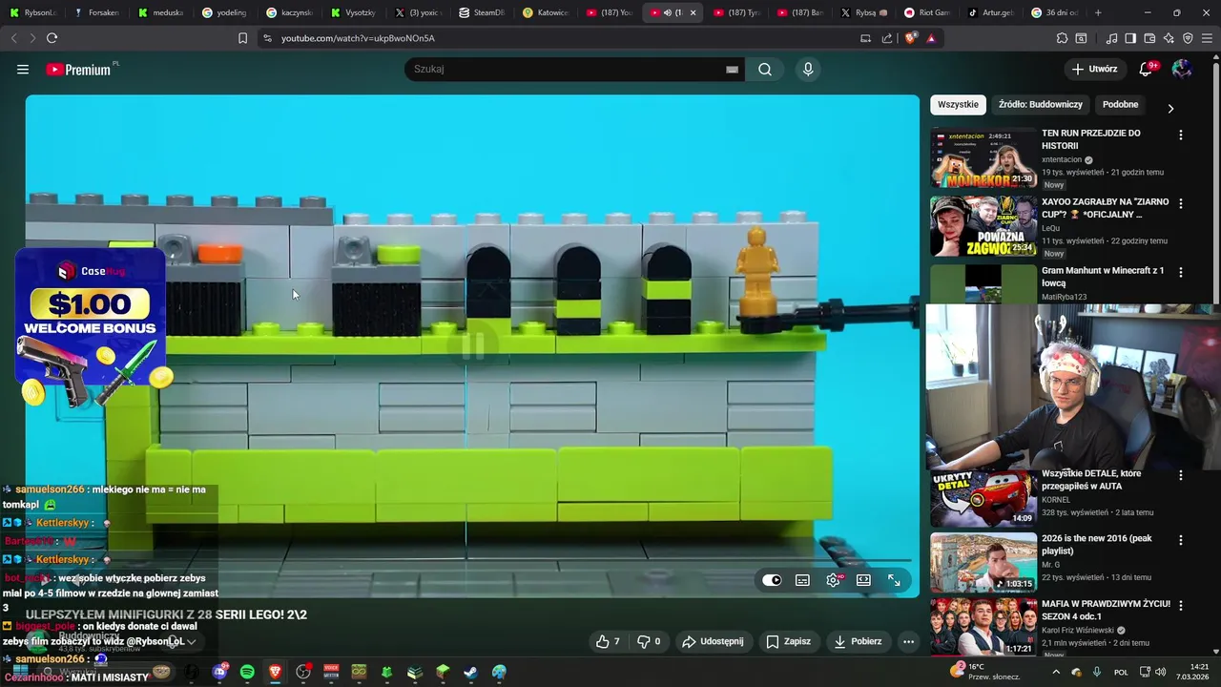Enter fullscreen in the video player

(x=894, y=580)
